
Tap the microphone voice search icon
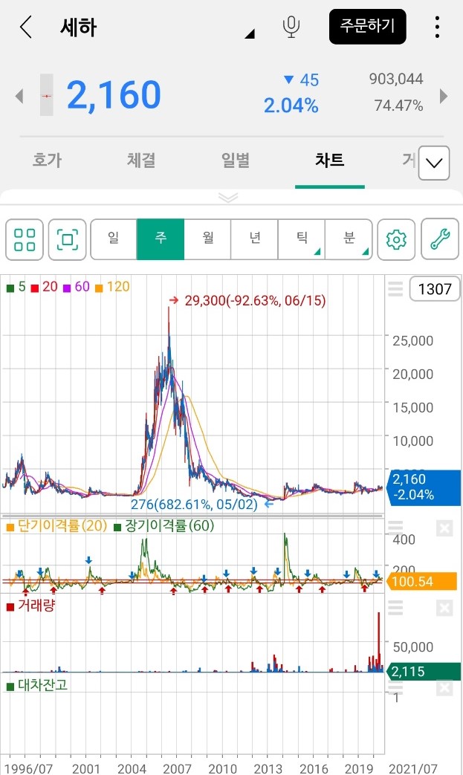[291, 27]
